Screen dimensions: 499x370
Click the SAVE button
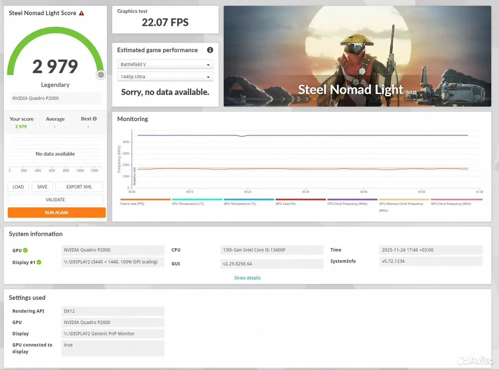coord(42,187)
